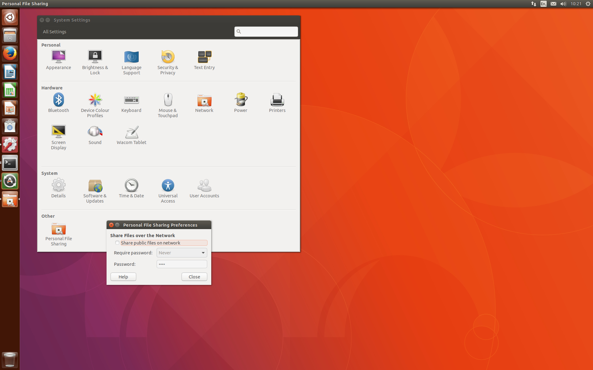593x370 pixels.
Task: Expand the Require password dropdown
Action: tap(182, 253)
